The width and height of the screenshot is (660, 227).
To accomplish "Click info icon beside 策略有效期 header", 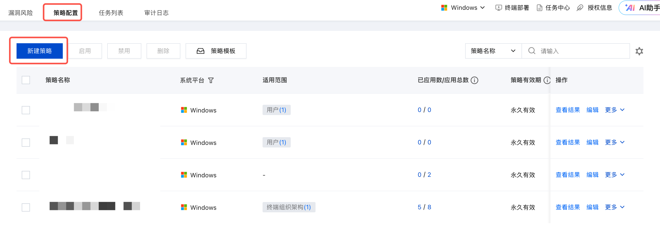I will pyautogui.click(x=547, y=81).
